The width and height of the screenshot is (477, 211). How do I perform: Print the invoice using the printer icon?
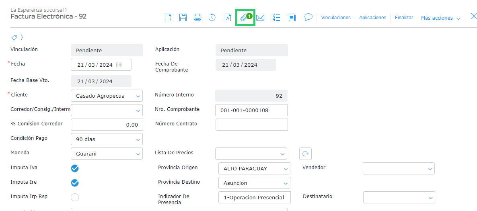pyautogui.click(x=197, y=18)
